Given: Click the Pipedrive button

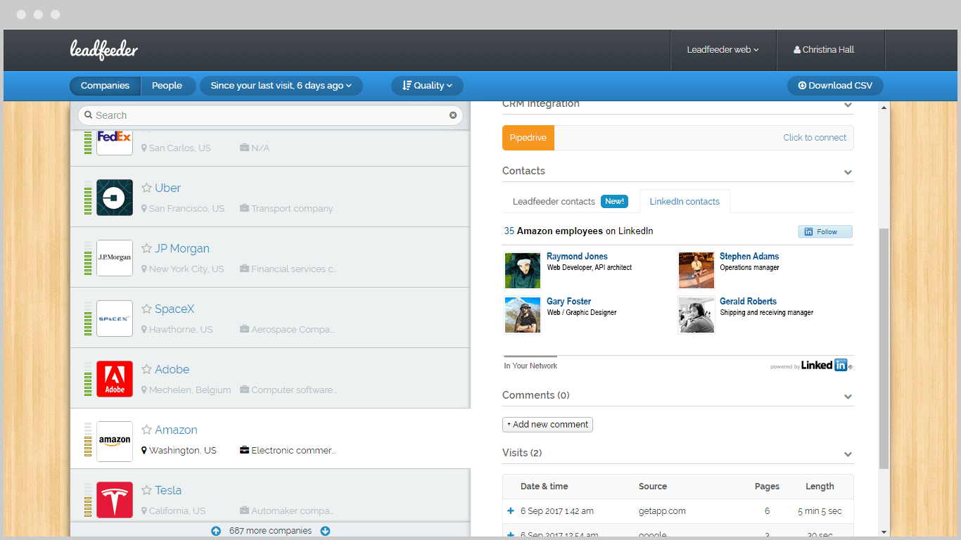Looking at the screenshot, I should click(528, 138).
